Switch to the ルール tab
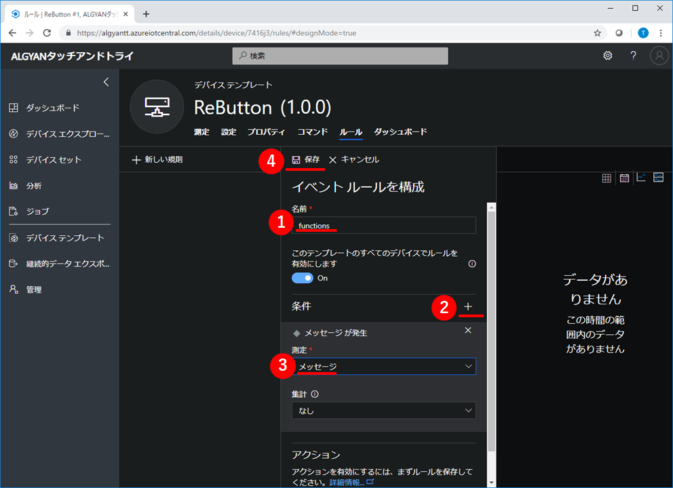The height and width of the screenshot is (488, 673). (x=351, y=131)
